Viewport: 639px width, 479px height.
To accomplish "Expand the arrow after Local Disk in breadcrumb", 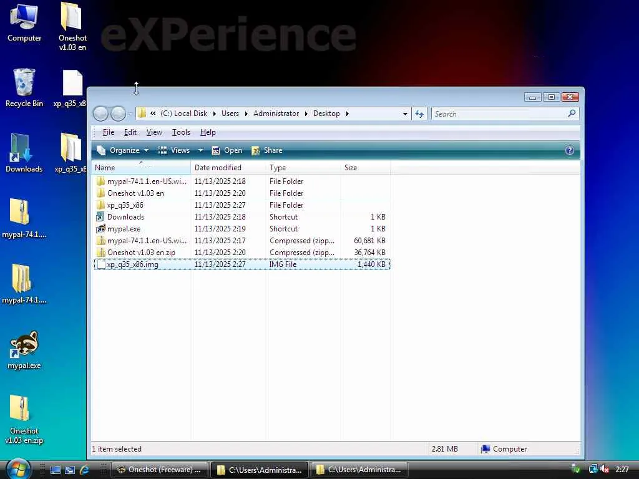I will click(x=215, y=114).
